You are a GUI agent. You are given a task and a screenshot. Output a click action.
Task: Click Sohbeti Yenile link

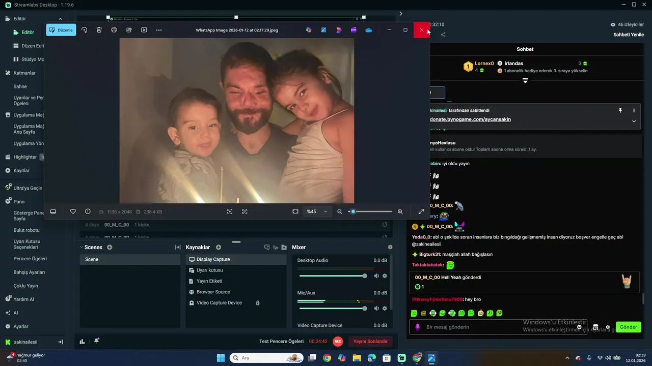pyautogui.click(x=629, y=35)
